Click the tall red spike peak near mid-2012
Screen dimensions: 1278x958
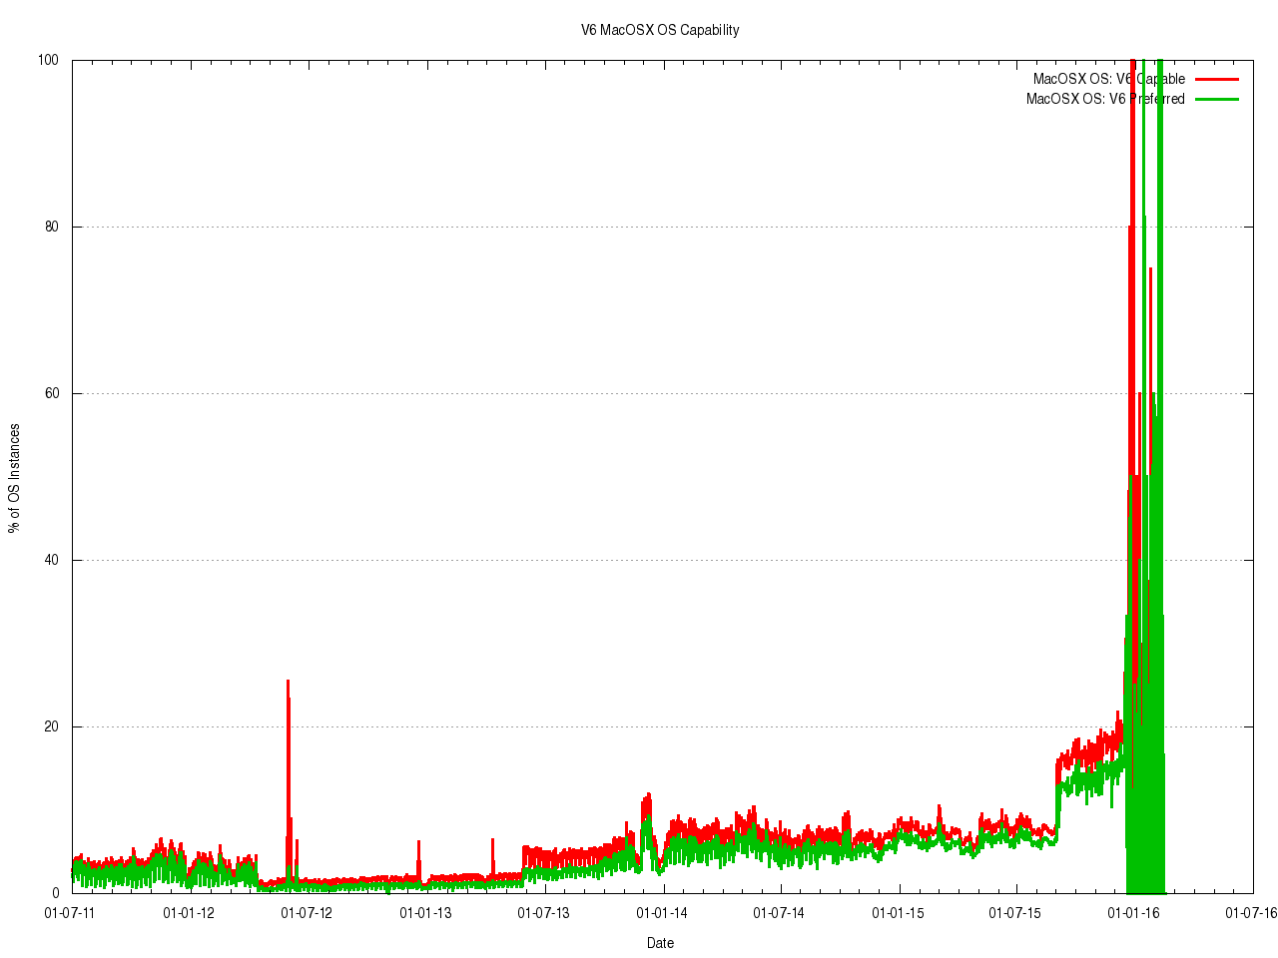pos(288,683)
